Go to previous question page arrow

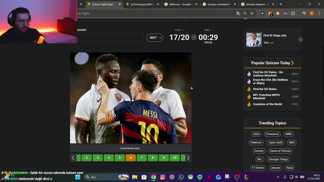pyautogui.click(x=73, y=158)
